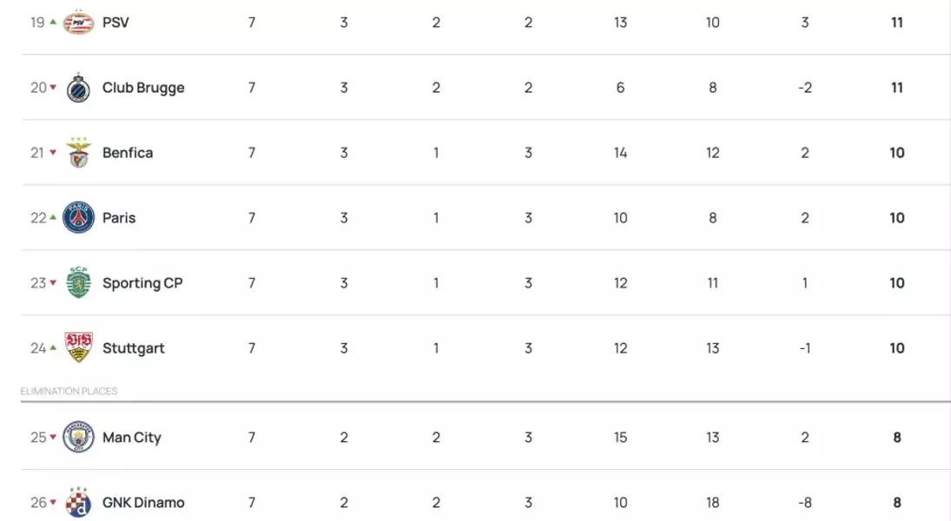Select the Sporting CP team name
Image resolution: width=951 pixels, height=521 pixels.
(142, 283)
